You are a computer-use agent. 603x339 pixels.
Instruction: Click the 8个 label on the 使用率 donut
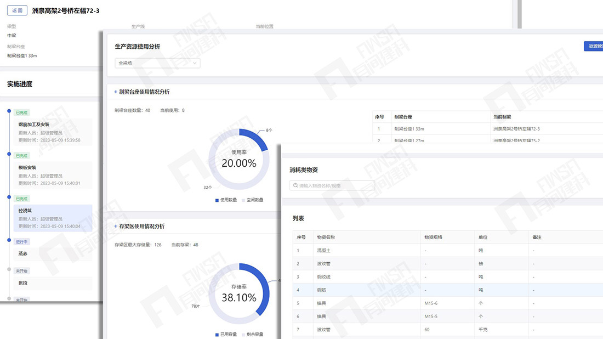[269, 131]
